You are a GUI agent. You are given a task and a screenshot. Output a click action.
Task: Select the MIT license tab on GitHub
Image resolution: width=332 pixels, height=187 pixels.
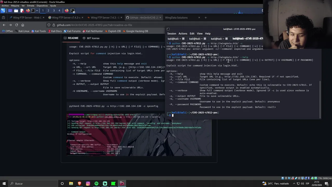pyautogui.click(x=91, y=38)
